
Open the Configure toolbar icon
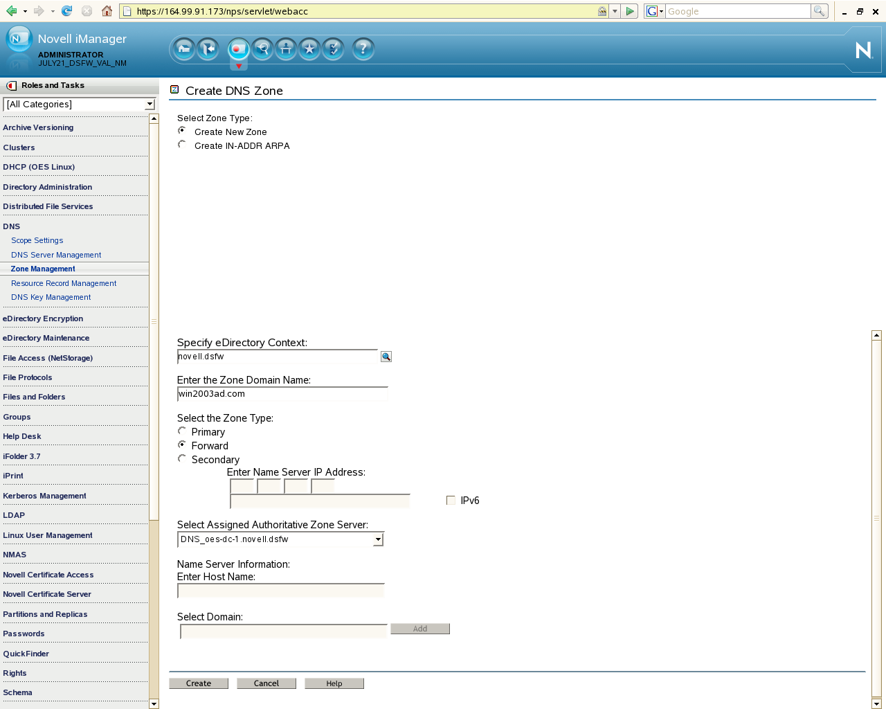(x=286, y=48)
